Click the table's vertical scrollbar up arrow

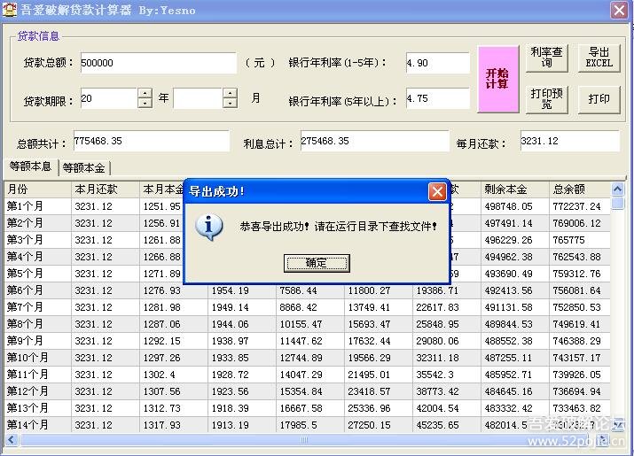617,189
